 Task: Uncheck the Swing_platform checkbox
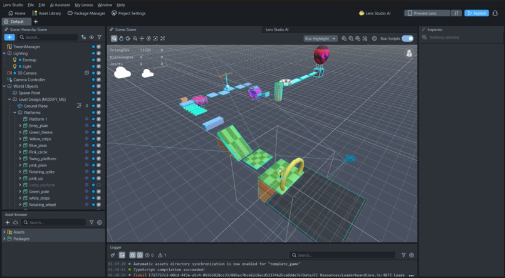[98, 158]
